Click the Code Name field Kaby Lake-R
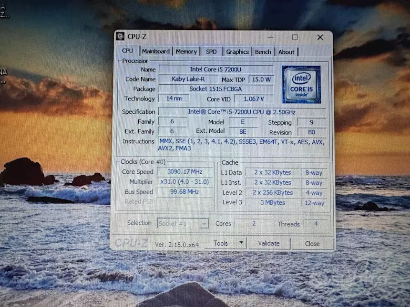Screen dimensions: 410x307 click(188, 79)
